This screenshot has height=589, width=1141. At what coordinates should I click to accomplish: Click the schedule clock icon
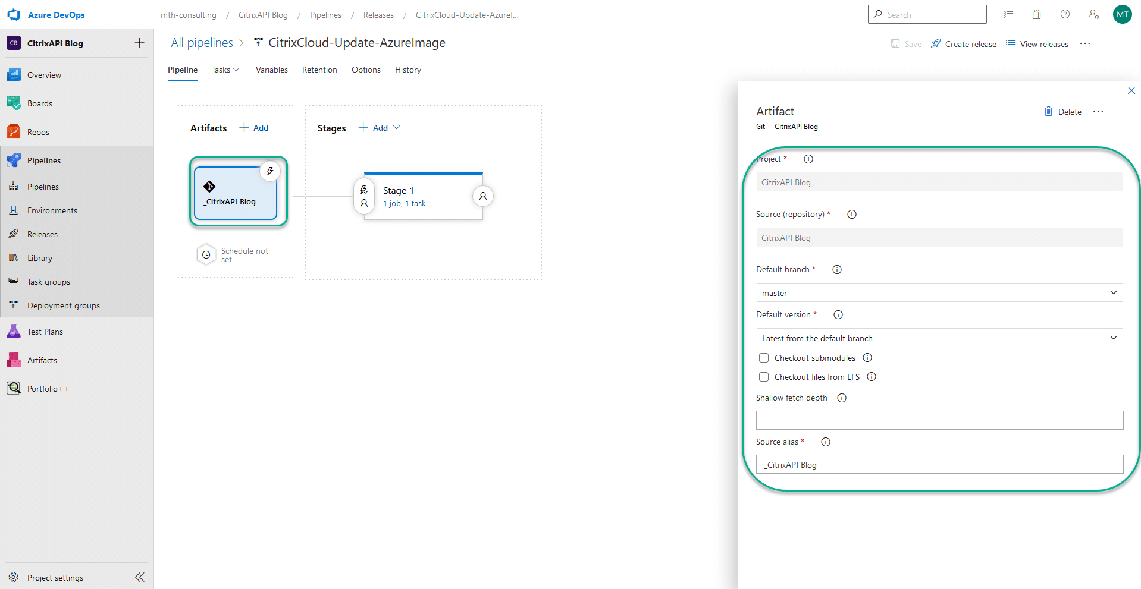coord(206,254)
